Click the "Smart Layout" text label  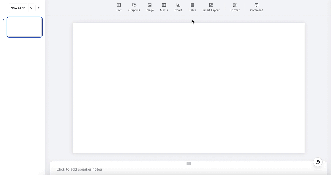(x=211, y=10)
